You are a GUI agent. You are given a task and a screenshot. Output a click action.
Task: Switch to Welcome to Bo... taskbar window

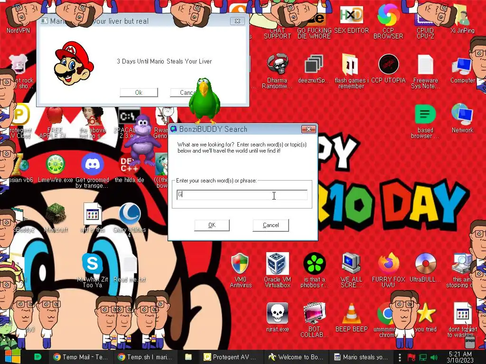click(x=296, y=357)
